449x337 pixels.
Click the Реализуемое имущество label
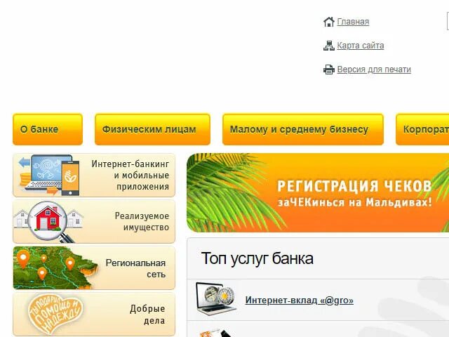142,222
